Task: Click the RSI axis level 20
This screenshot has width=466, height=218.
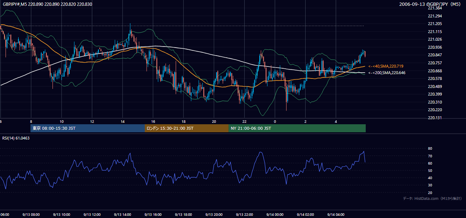Action: (430, 193)
